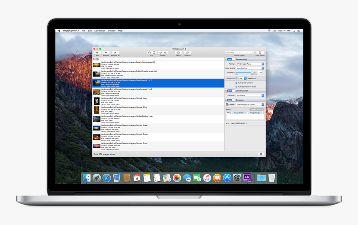Disable Auto adjust color levels checkbox

point(236,87)
